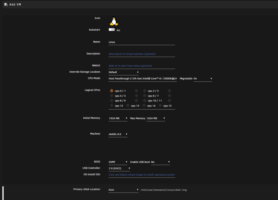This screenshot has height=200, width=278.
Task: Enable the cpu 9 checkbox after 'cpu 8 / 9'
Action: tap(136, 101)
